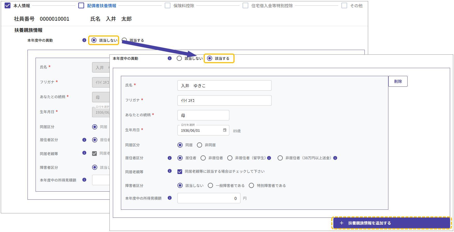Click 削除 button

[398, 81]
